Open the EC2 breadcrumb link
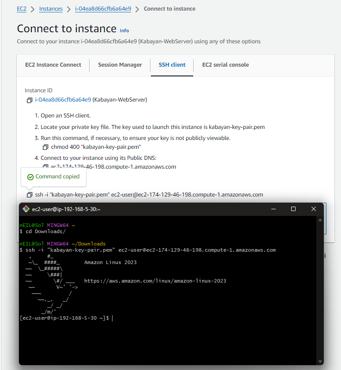 (21, 8)
